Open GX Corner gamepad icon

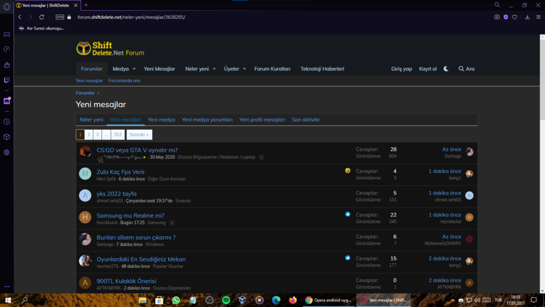7,35
